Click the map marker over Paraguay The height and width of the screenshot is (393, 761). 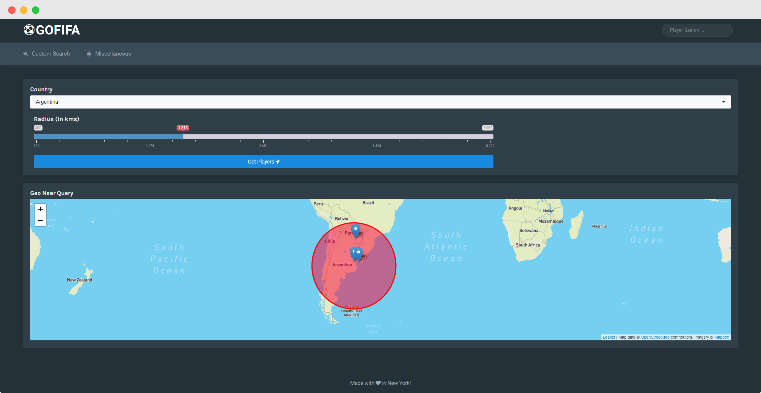click(x=356, y=230)
